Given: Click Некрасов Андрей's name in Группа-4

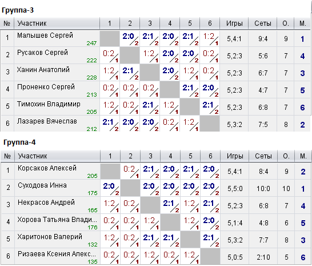Looking at the screenshot, I should (46, 203).
